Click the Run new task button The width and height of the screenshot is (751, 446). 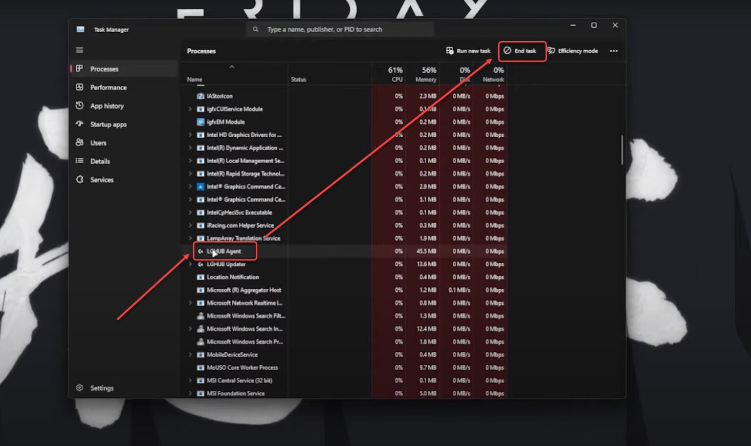click(468, 50)
